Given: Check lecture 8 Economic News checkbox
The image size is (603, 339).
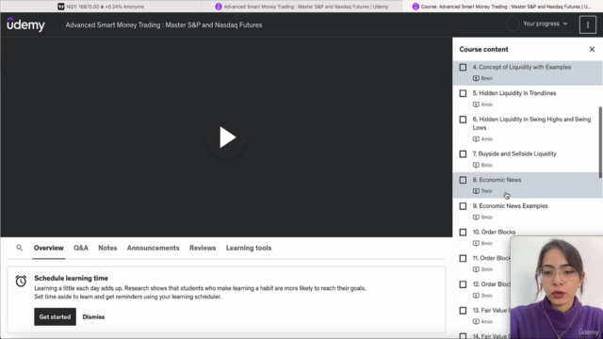Looking at the screenshot, I should pos(463,180).
